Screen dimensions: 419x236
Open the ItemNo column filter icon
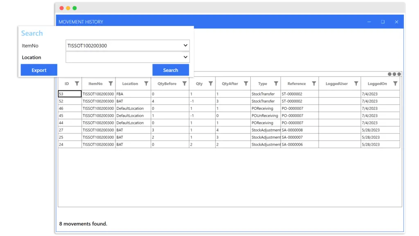click(110, 83)
